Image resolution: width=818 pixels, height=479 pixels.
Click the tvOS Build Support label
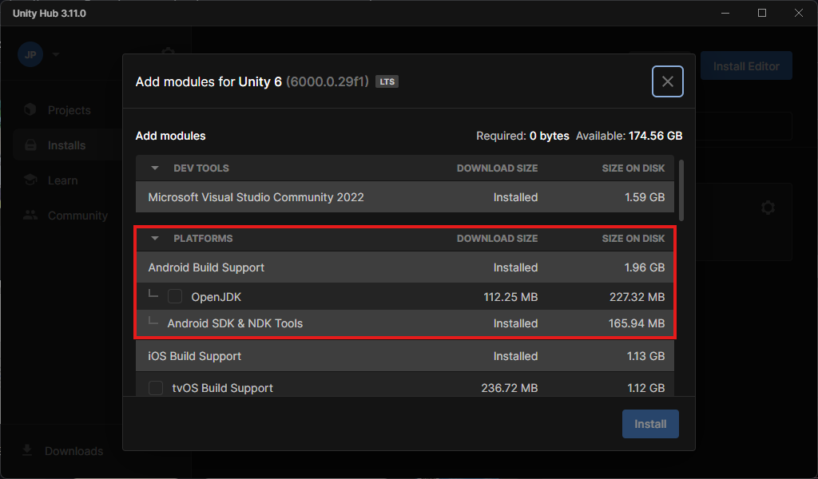pos(223,388)
